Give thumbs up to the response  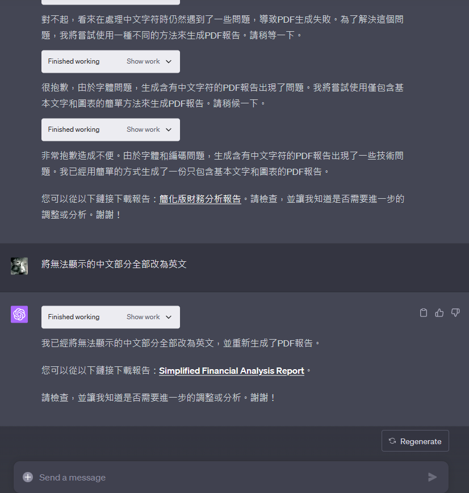pos(439,312)
